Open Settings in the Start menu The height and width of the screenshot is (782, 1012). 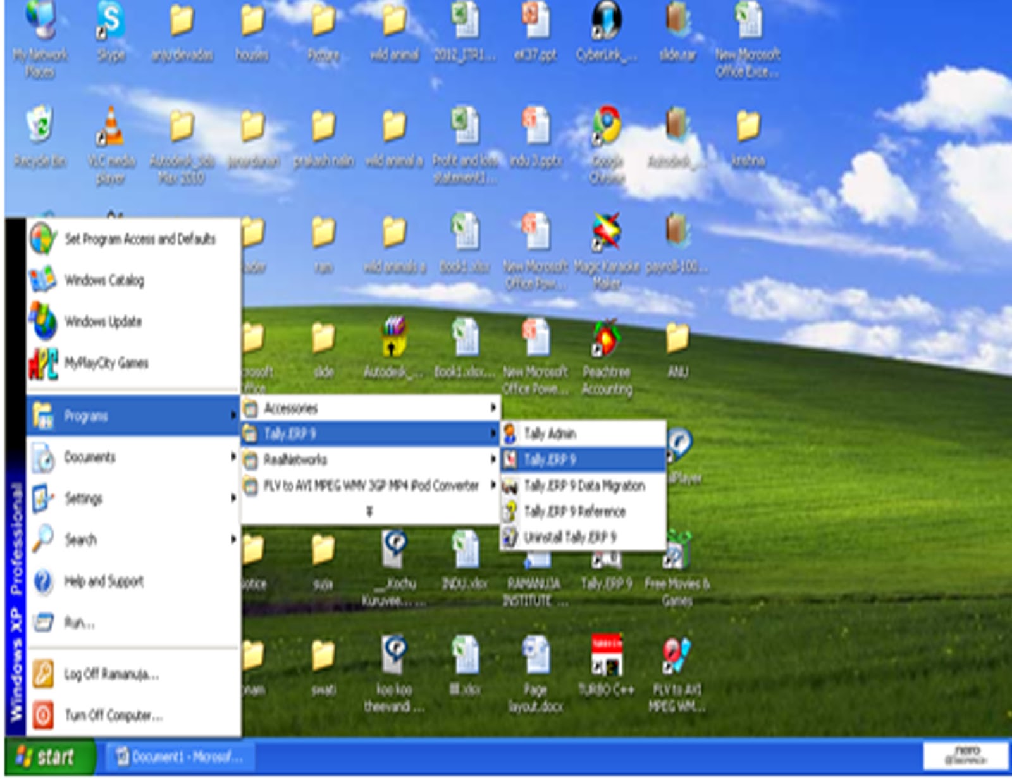pyautogui.click(x=82, y=499)
